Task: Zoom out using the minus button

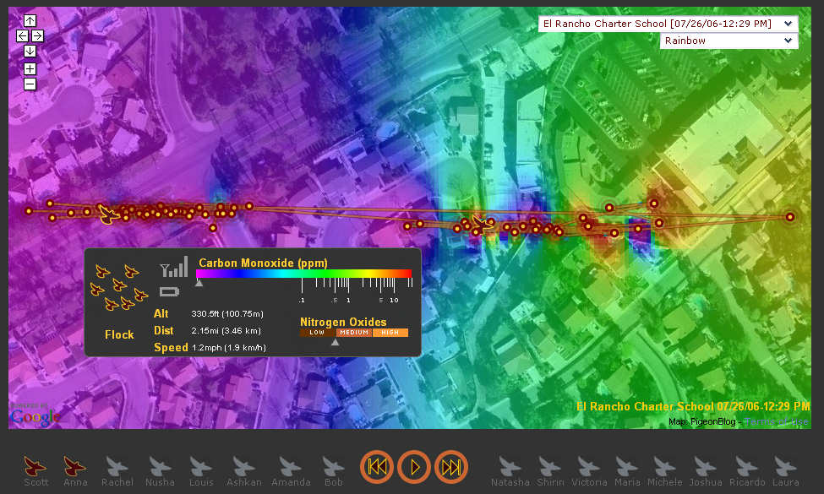Action: click(30, 84)
